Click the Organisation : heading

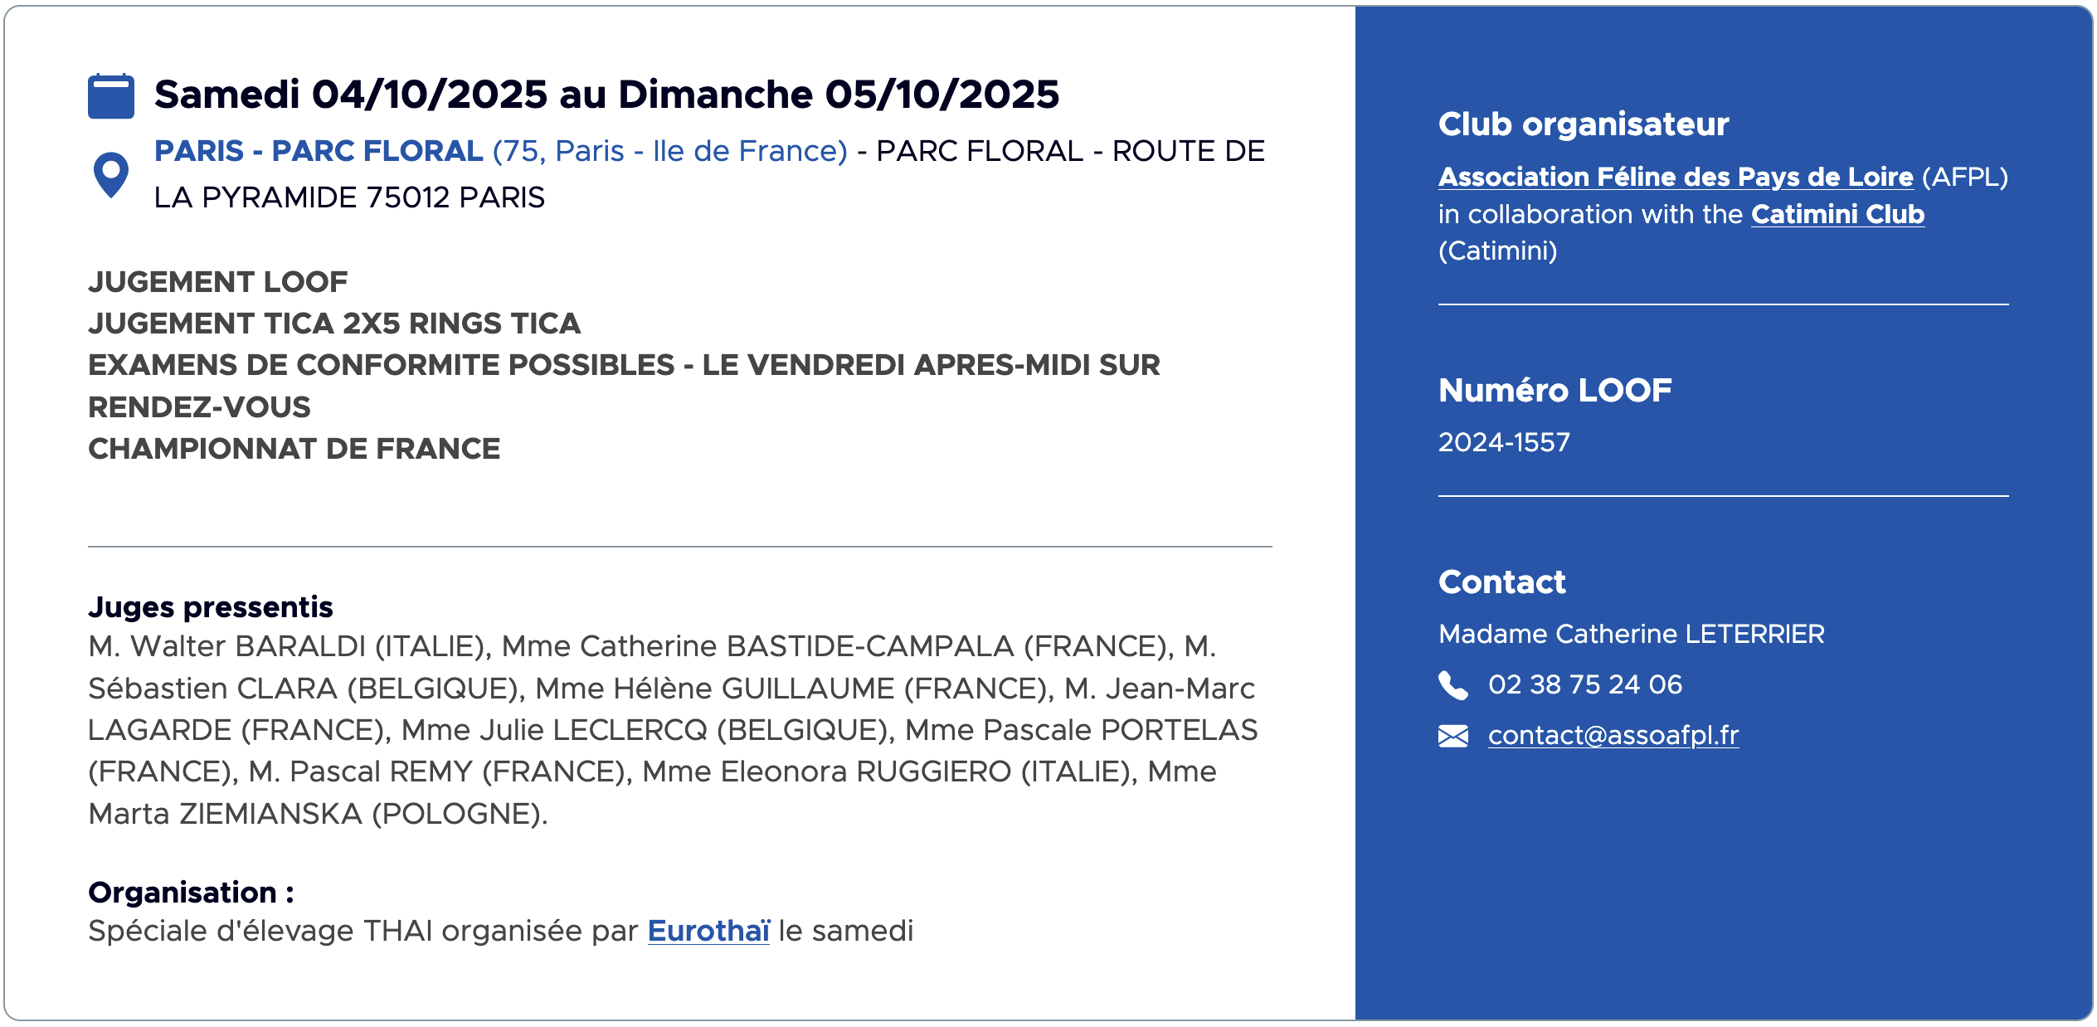tap(191, 893)
